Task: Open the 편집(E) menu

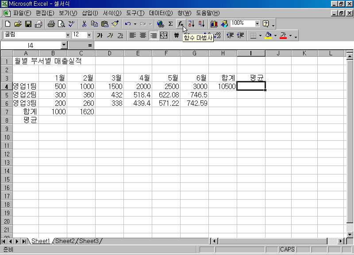Action: (x=45, y=13)
